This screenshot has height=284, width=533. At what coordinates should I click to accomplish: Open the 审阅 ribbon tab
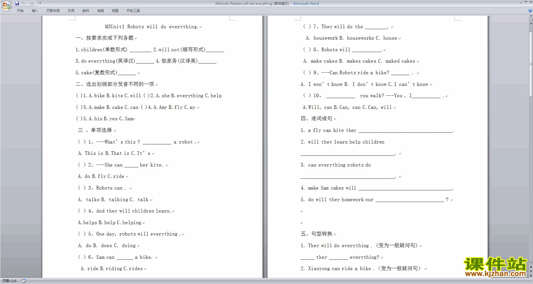[x=100, y=11]
